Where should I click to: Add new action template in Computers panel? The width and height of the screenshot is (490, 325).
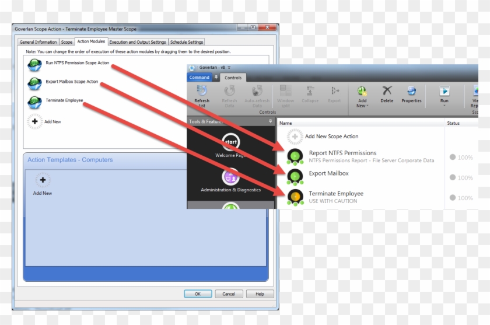tap(43, 180)
